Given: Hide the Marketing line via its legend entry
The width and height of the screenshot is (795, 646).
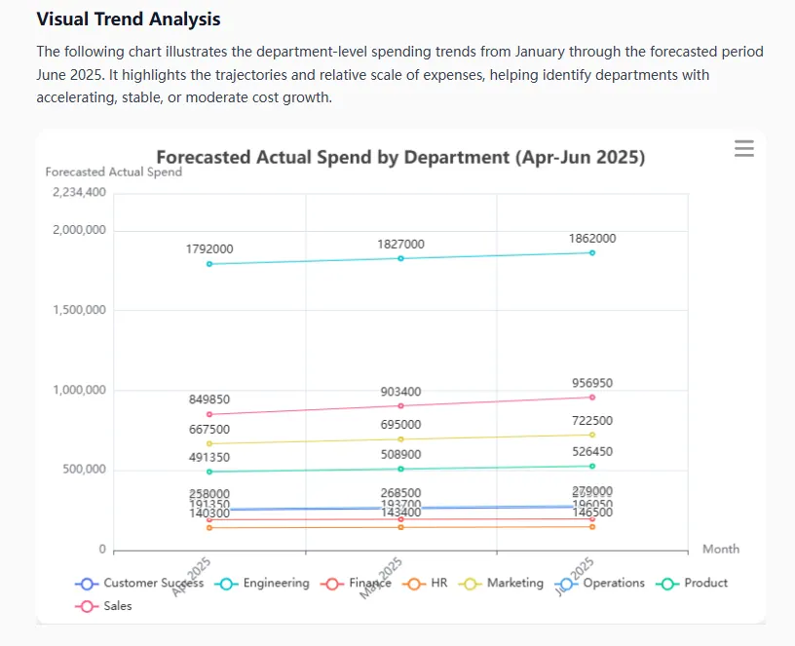Looking at the screenshot, I should coord(507,583).
